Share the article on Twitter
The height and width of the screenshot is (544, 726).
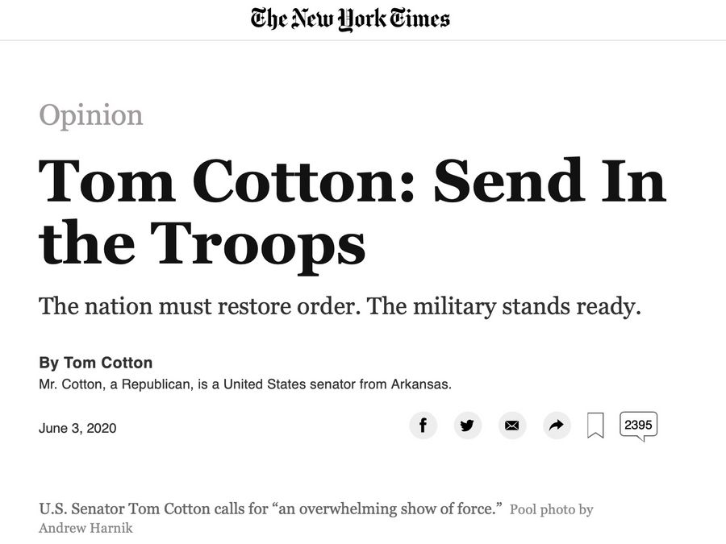(467, 425)
